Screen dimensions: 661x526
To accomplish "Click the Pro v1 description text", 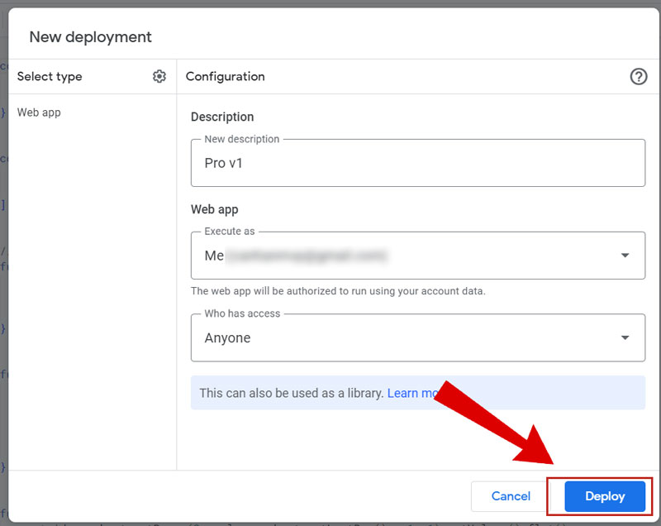I will click(224, 163).
